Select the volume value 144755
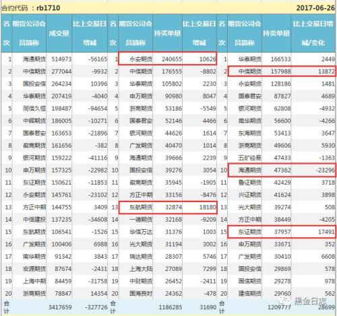The width and height of the screenshot is (337, 316). click(x=61, y=208)
